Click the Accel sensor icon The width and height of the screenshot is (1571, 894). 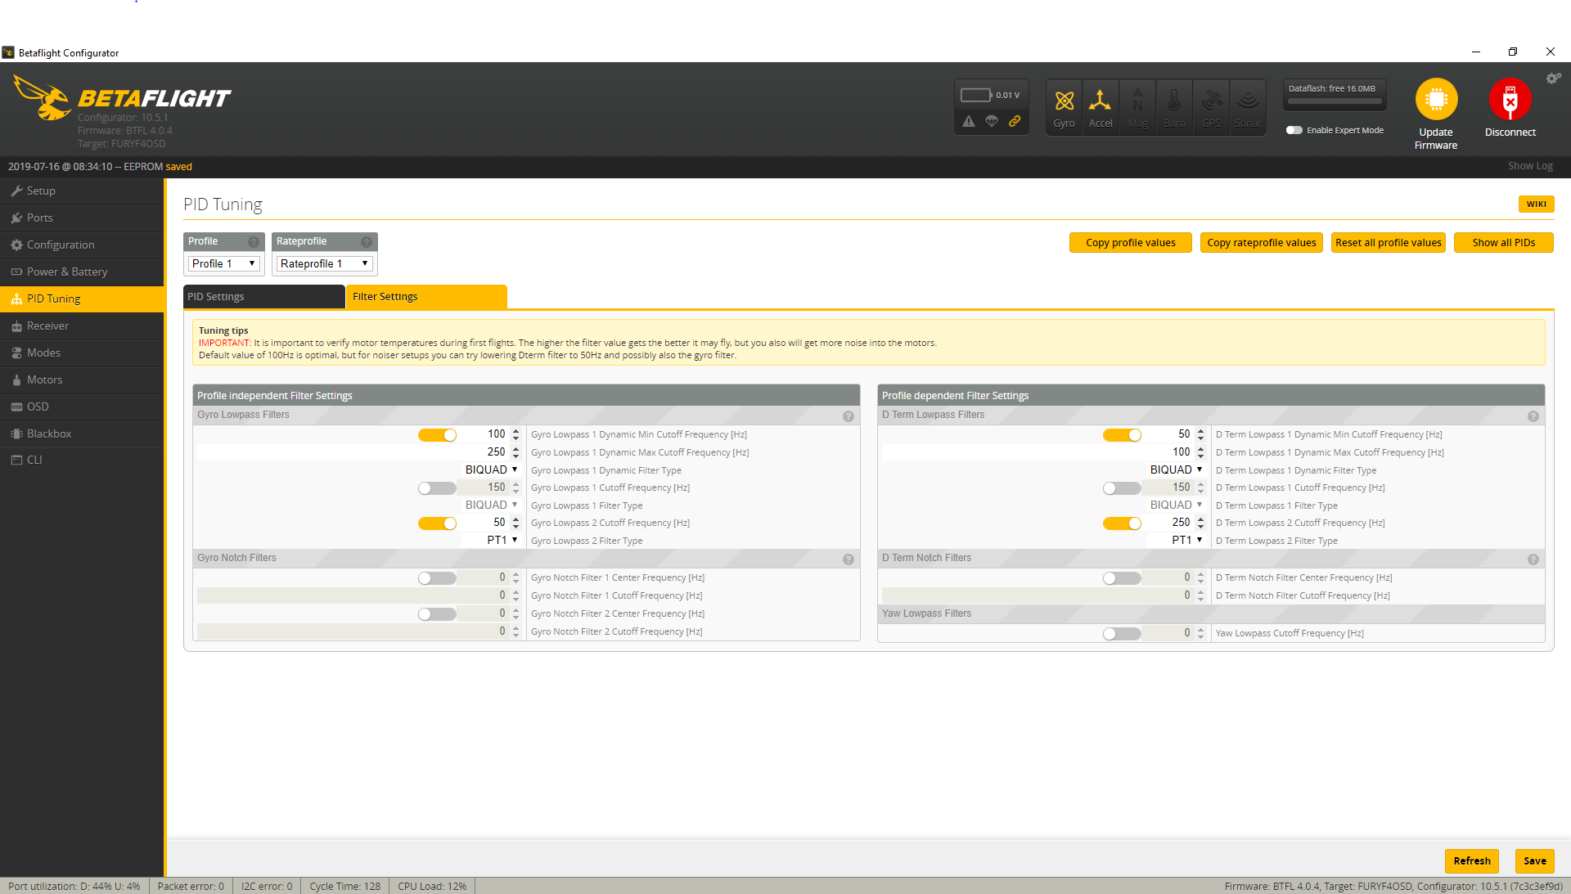(x=1100, y=106)
